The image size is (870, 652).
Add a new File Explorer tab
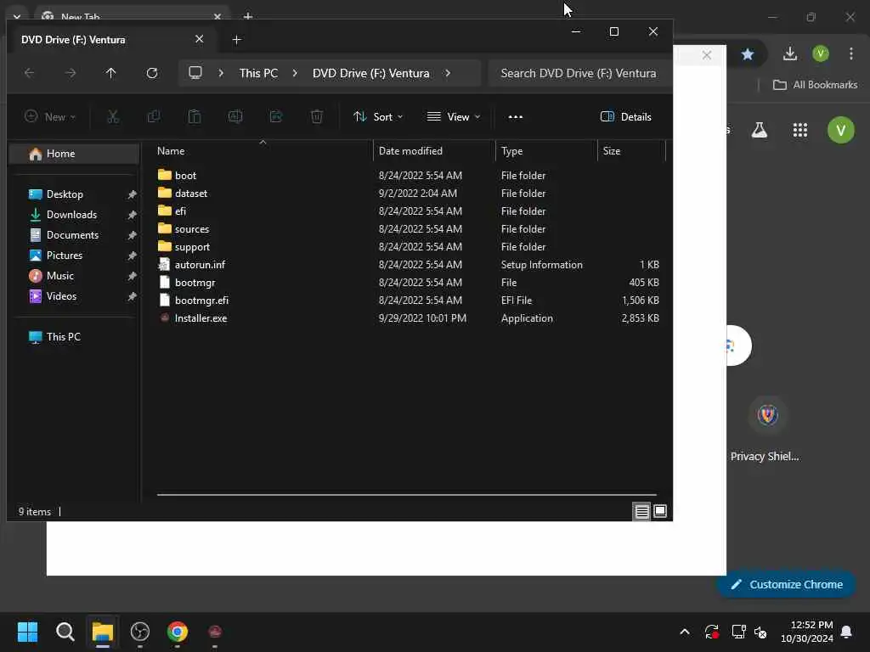click(x=237, y=39)
